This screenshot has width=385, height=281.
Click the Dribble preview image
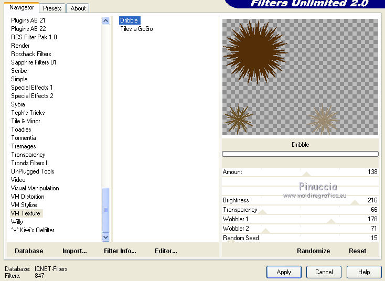point(300,77)
